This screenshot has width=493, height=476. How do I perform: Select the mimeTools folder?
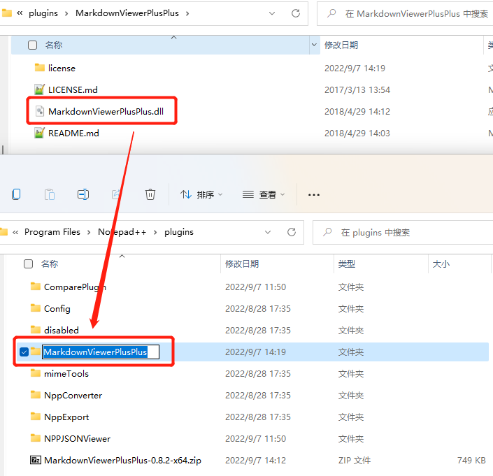point(66,373)
